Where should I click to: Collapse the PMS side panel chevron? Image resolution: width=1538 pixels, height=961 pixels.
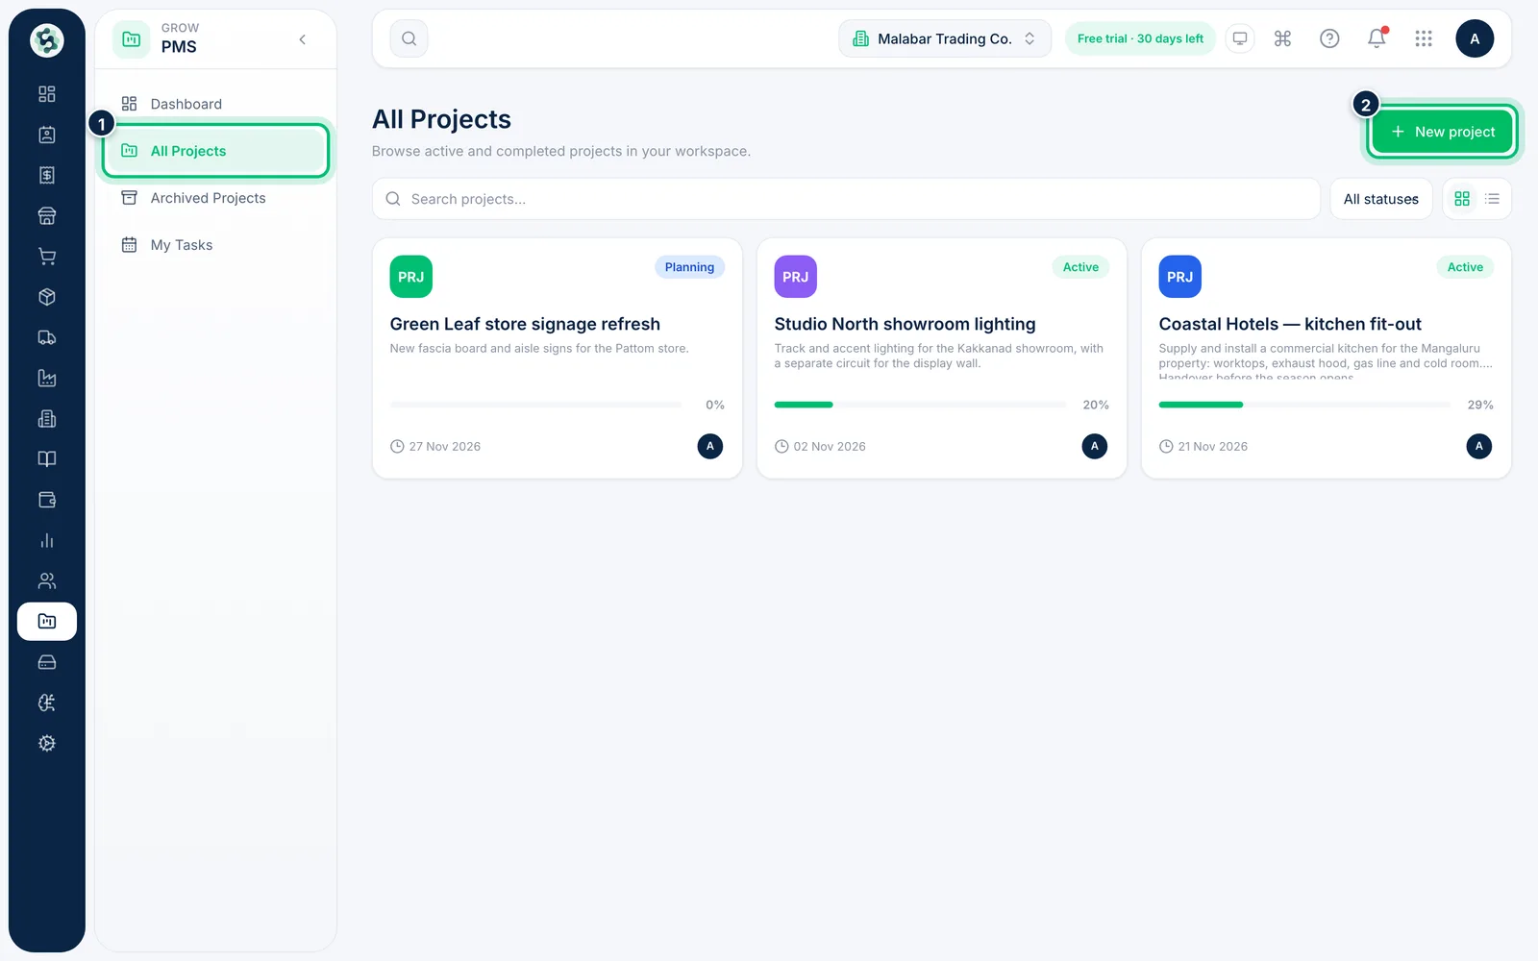click(x=303, y=39)
